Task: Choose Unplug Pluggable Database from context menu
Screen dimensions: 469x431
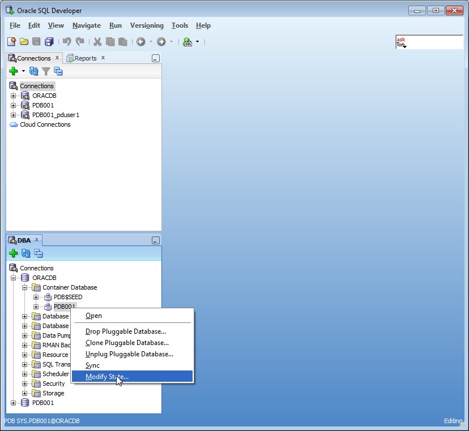Action: pyautogui.click(x=132, y=354)
